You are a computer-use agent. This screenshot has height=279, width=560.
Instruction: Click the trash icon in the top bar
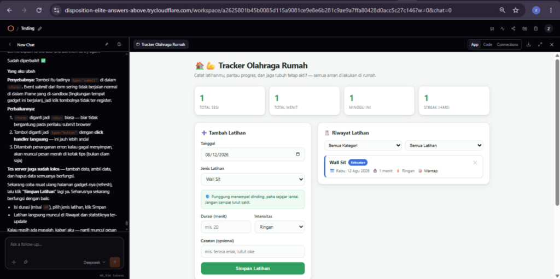536,29
